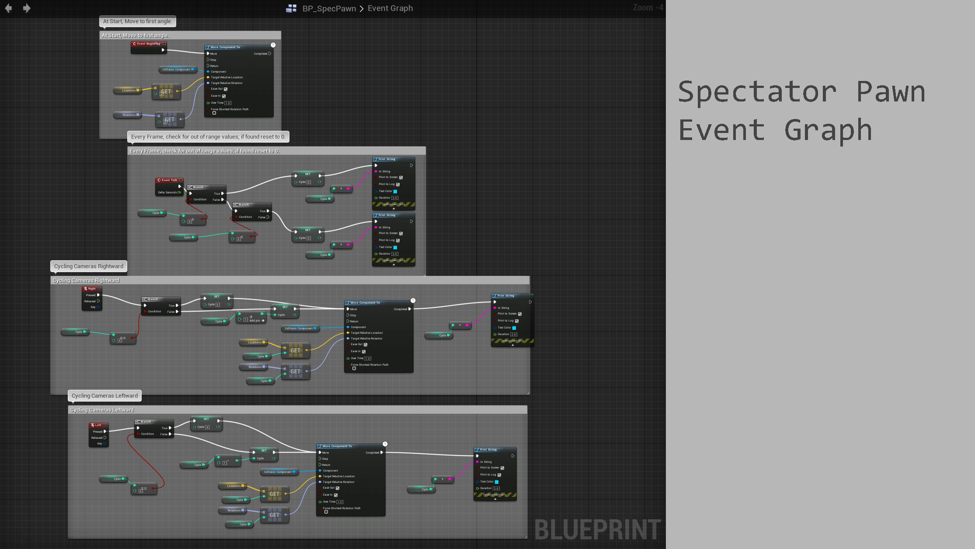
Task: Expand advanced pins on the upper Every Frame Print String
Action: pyautogui.click(x=393, y=209)
